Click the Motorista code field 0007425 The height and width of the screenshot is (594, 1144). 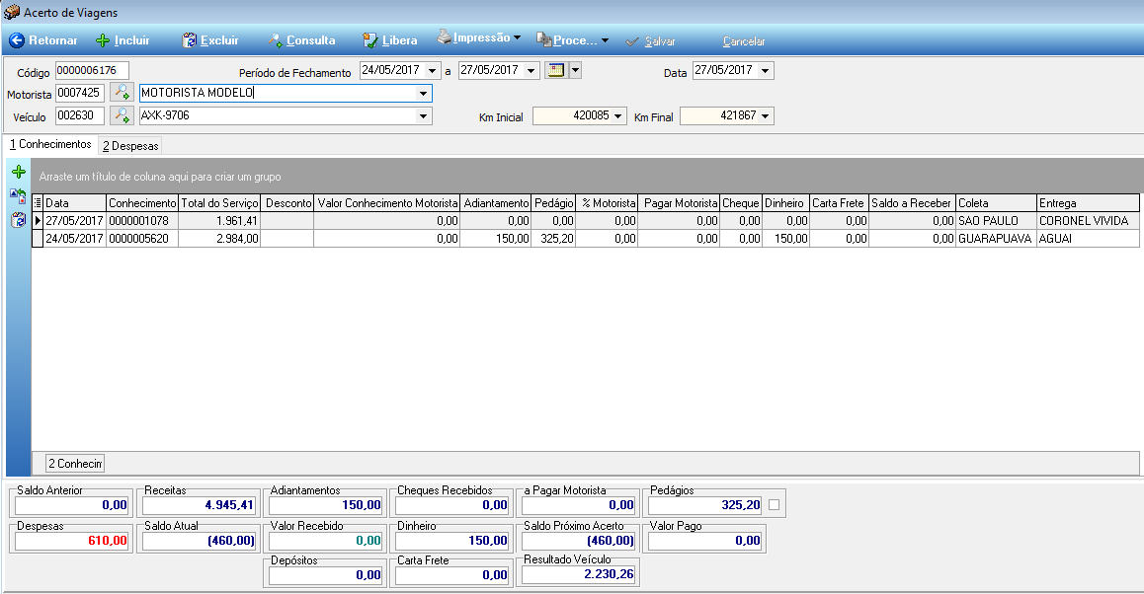tap(80, 93)
